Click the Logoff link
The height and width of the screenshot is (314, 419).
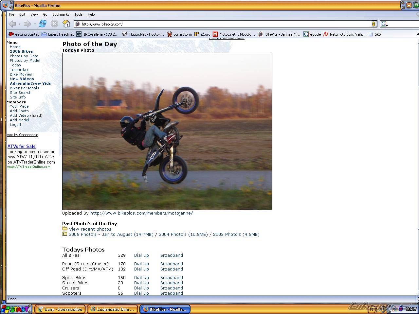click(15, 125)
